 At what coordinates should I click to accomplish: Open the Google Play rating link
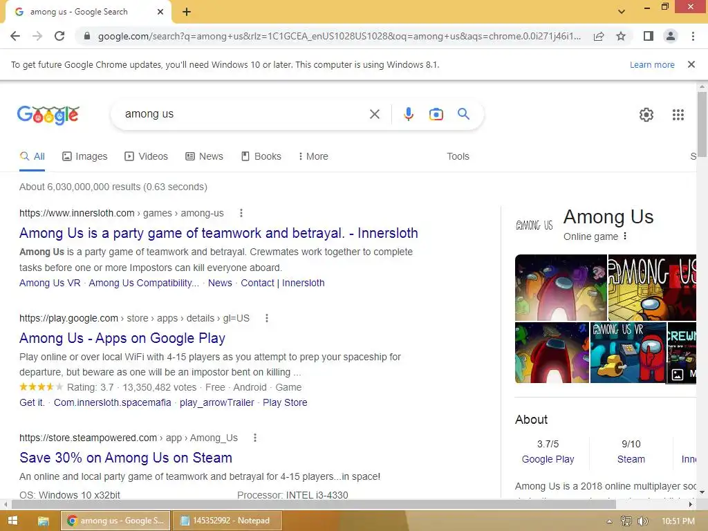pyautogui.click(x=548, y=459)
